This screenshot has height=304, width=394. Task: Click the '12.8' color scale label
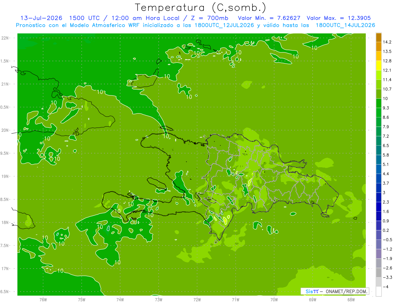(387, 61)
